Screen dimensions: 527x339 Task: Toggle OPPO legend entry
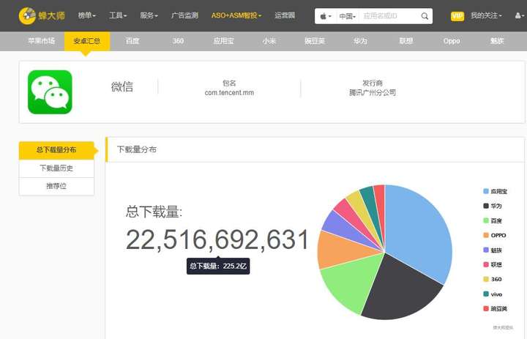[495, 235]
